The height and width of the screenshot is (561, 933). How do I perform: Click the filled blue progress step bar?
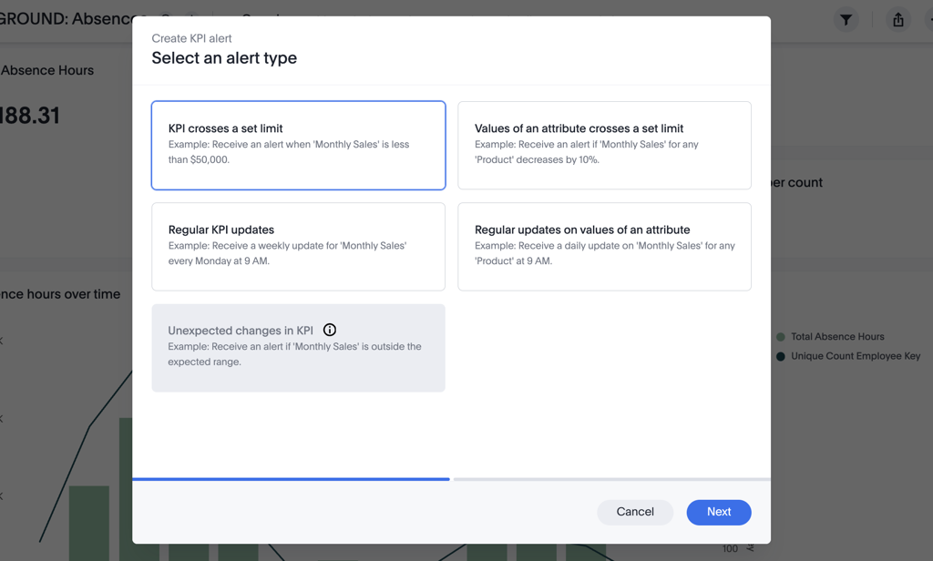291,479
